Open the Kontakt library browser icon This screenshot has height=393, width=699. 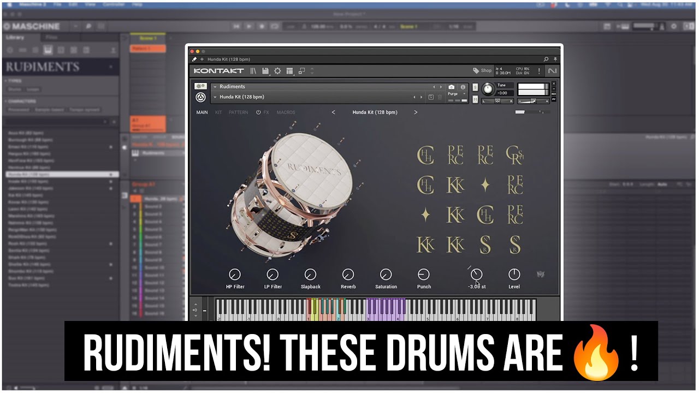(x=253, y=71)
